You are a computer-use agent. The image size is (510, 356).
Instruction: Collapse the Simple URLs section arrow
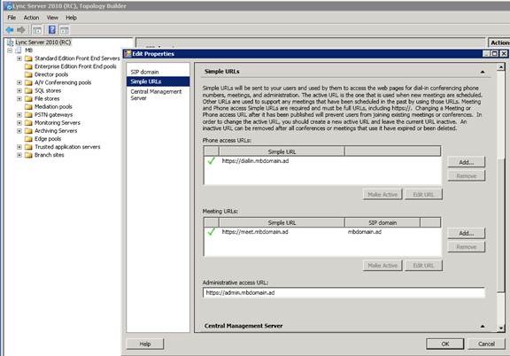coord(483,72)
